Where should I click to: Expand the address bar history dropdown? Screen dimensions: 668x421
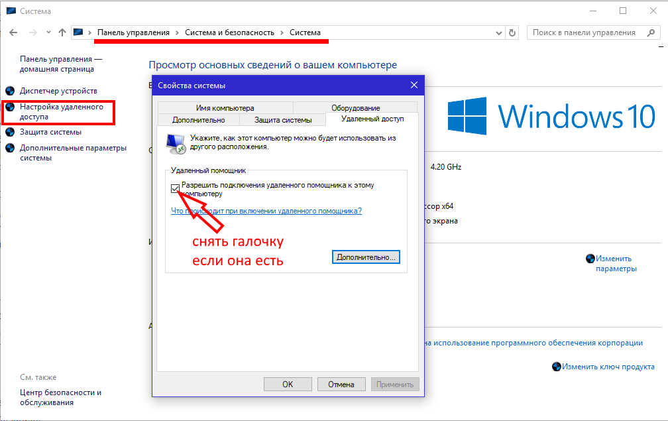(499, 32)
